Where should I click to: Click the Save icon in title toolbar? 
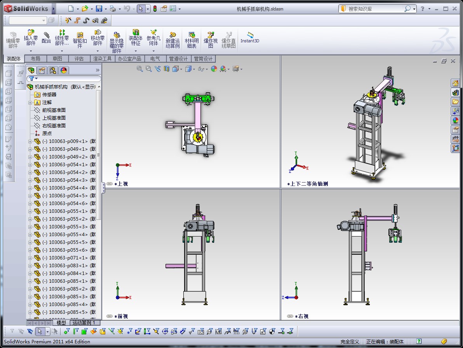coord(99,9)
